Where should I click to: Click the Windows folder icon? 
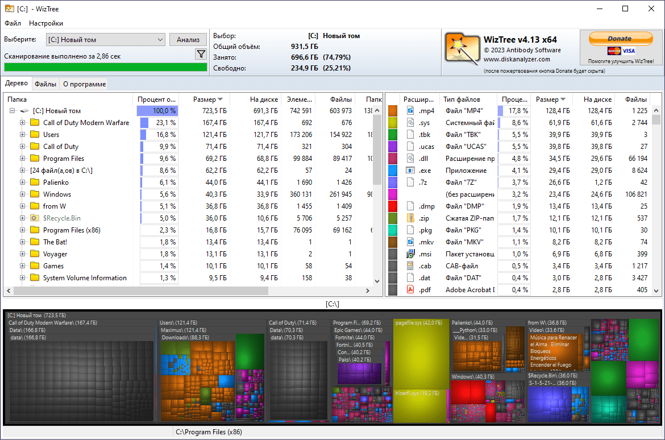(35, 194)
